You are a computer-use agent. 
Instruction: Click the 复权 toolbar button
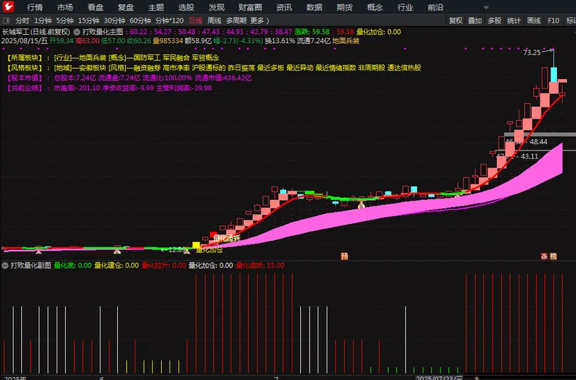click(456, 20)
